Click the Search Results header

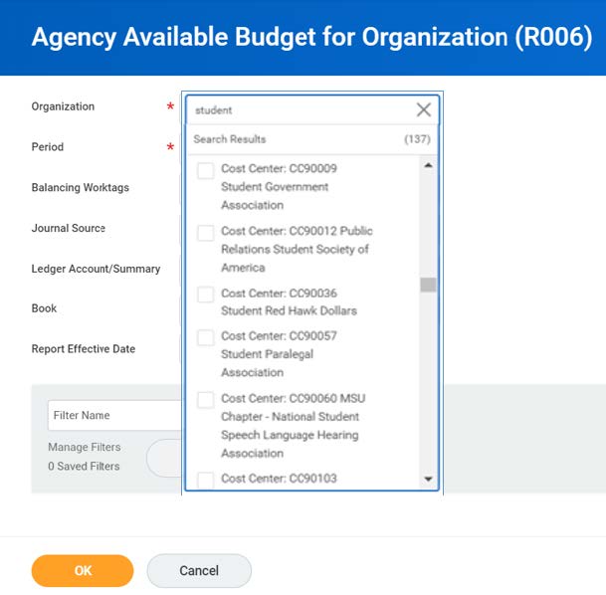(x=230, y=139)
